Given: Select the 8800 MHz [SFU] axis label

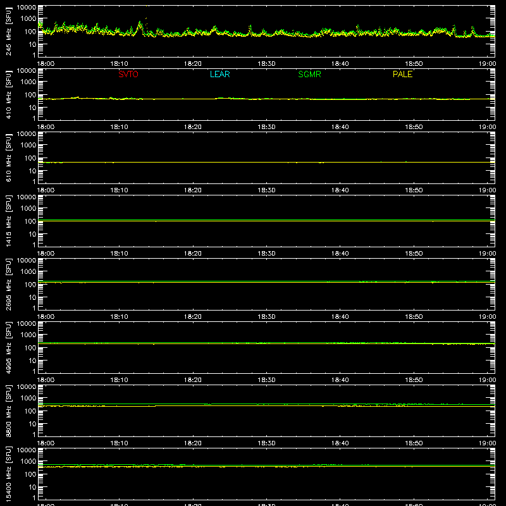Looking at the screenshot, I should click(x=9, y=410).
